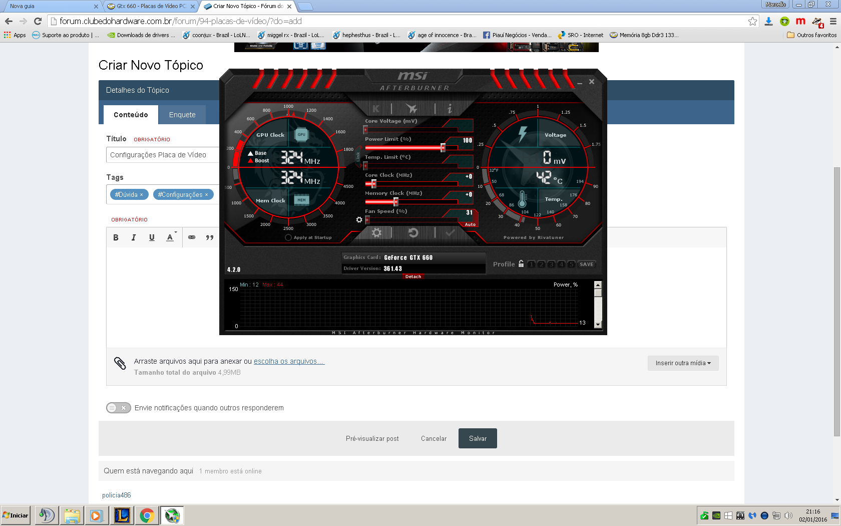841x526 pixels.
Task: Reset Afterburner settings with the circular arrow
Action: coord(413,232)
